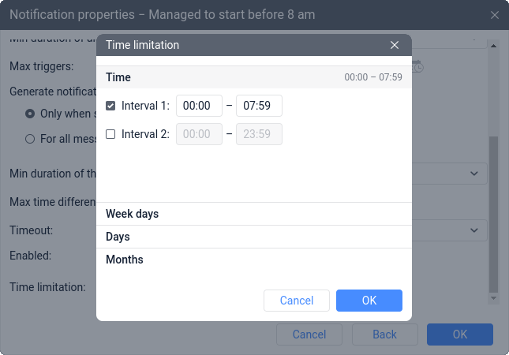Uncheck the Interval 1 checkbox
This screenshot has height=355, width=509.
point(110,106)
